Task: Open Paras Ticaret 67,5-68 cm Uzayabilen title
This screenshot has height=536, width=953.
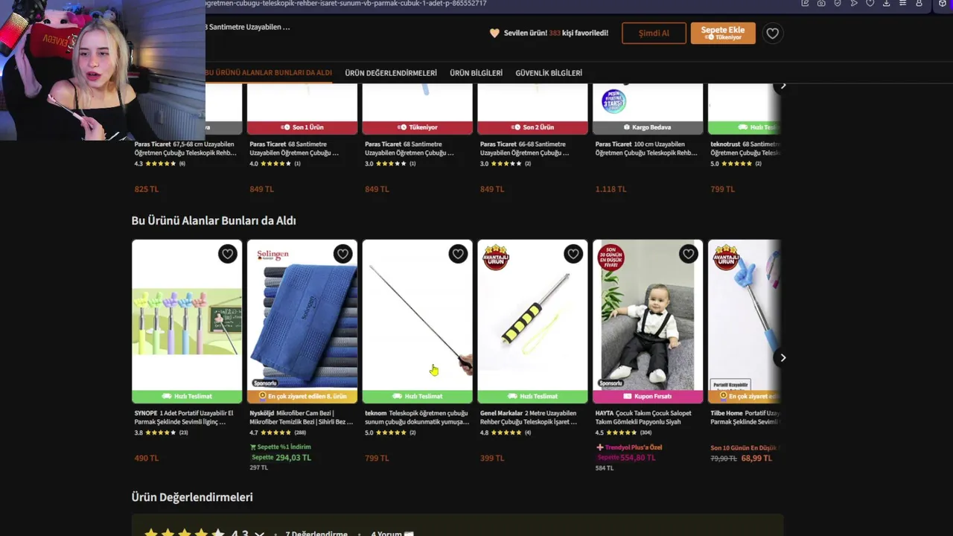Action: 185,148
